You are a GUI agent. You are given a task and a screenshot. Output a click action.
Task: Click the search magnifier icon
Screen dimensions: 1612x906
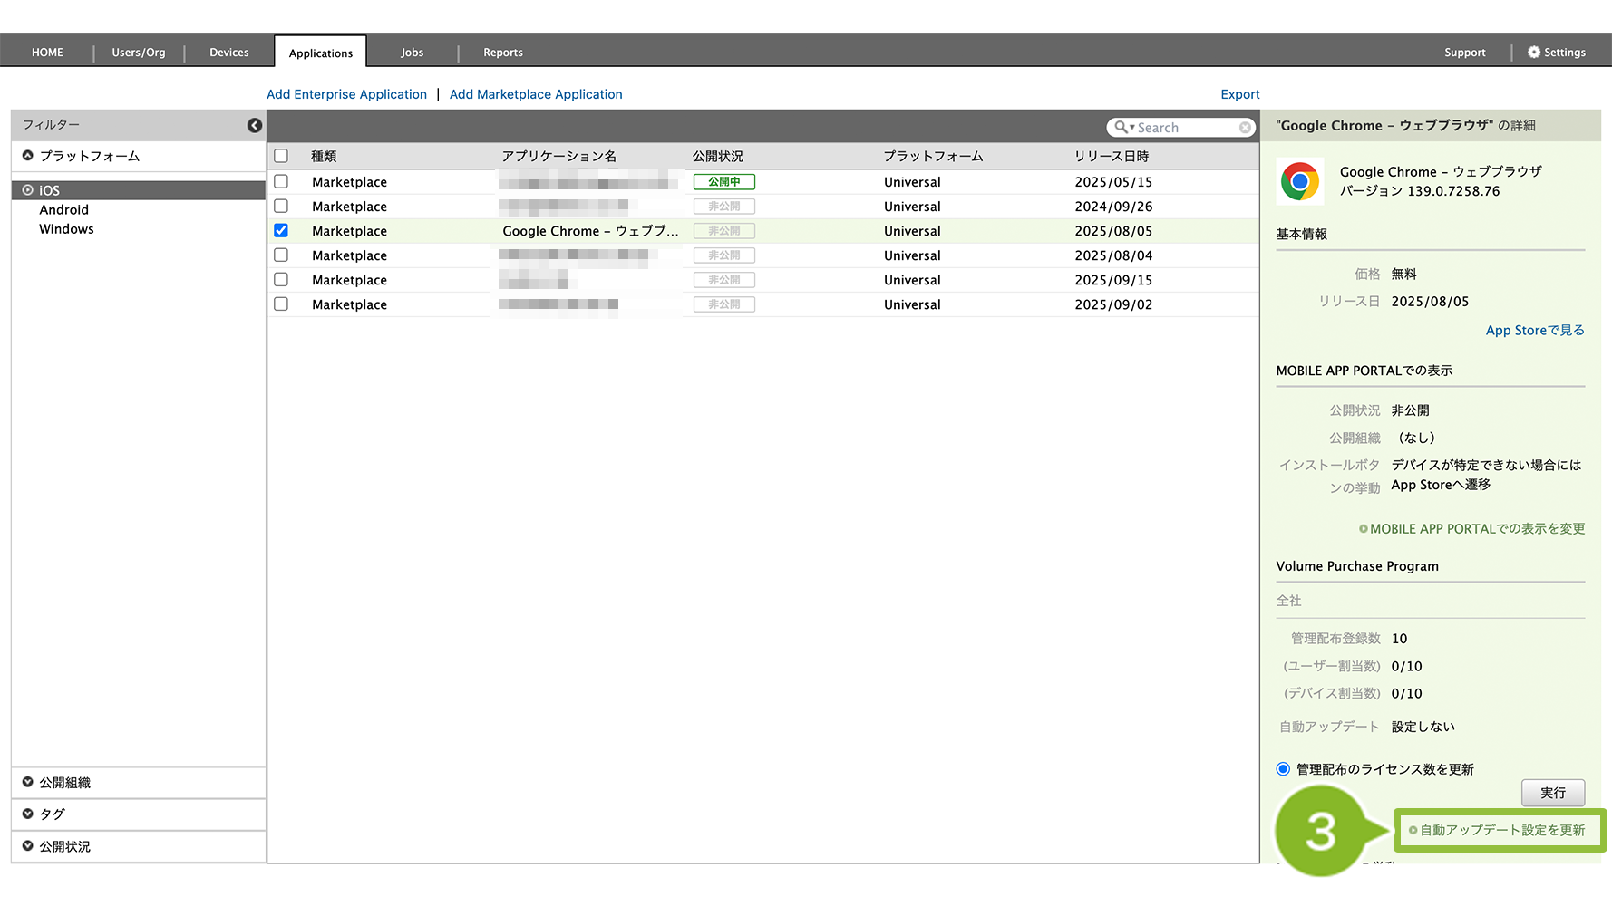point(1122,128)
